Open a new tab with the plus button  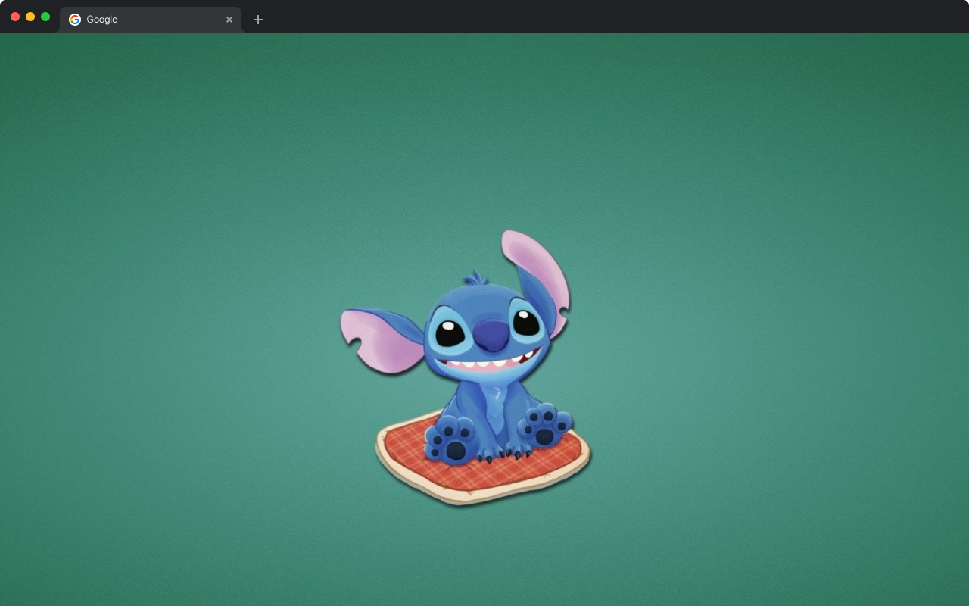[x=258, y=20]
